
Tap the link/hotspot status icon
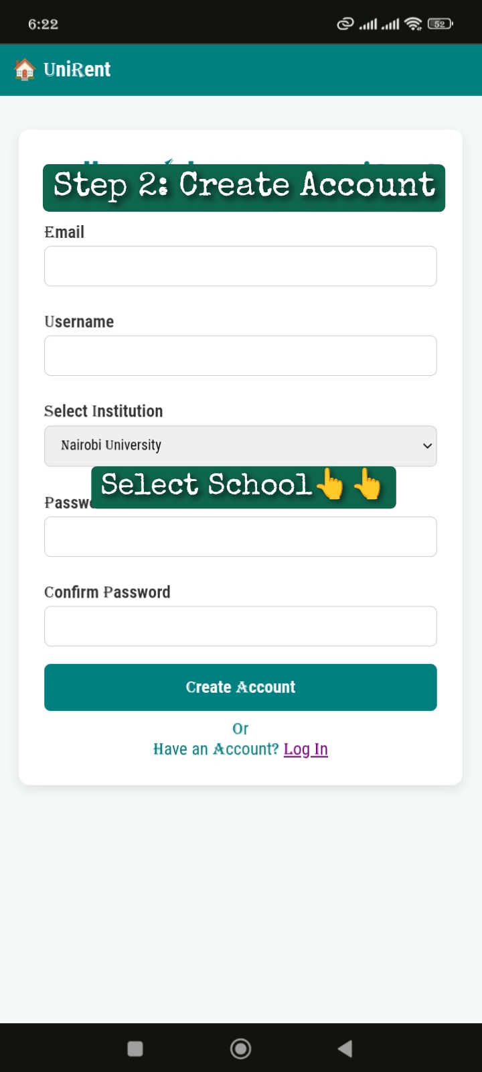point(345,24)
